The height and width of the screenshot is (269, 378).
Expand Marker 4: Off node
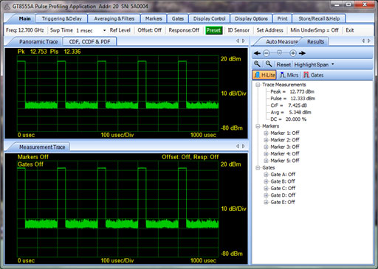point(266,154)
